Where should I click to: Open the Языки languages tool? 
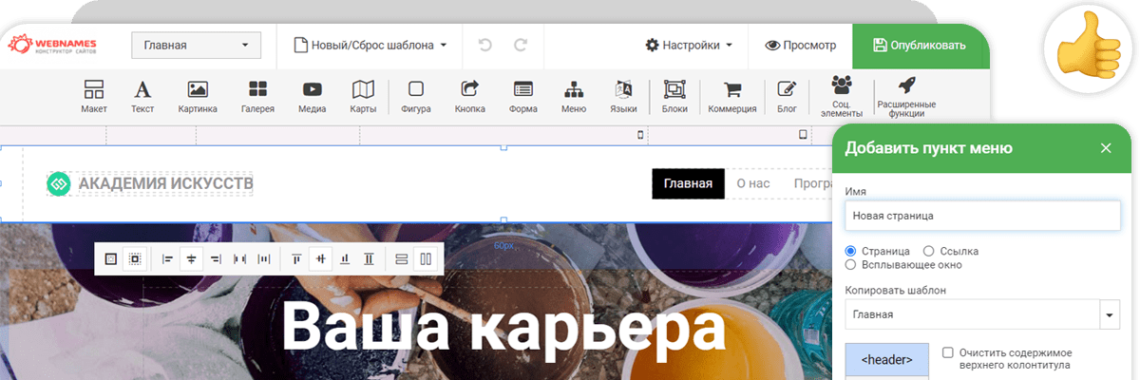(623, 97)
